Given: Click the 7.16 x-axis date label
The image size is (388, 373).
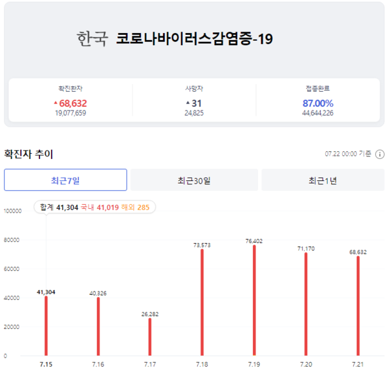Looking at the screenshot, I should (x=98, y=365).
